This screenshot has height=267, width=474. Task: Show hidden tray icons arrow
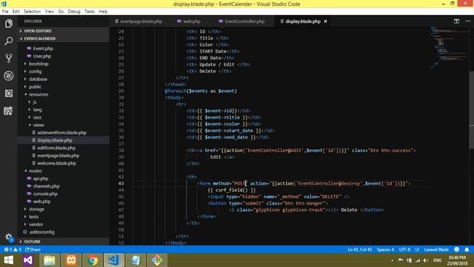point(392,260)
